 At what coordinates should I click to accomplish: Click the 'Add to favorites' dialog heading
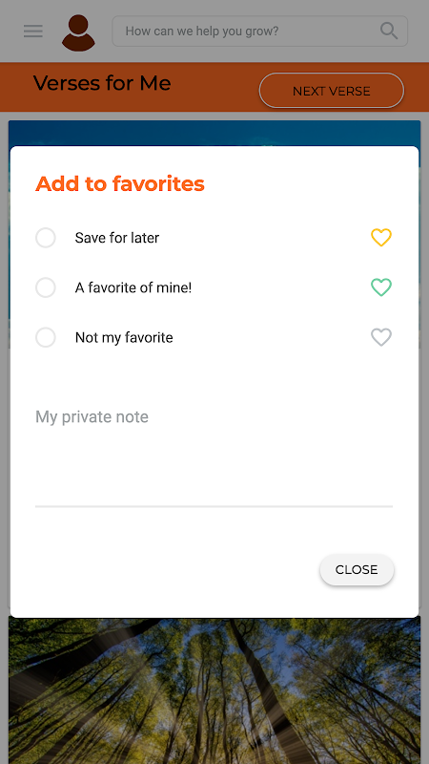point(120,183)
